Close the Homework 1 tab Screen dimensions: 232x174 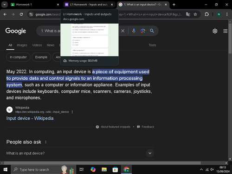tap(58, 5)
